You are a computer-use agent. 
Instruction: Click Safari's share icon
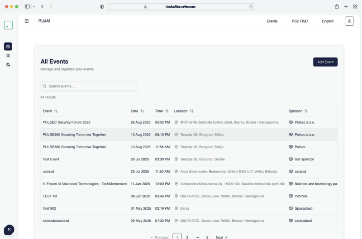pyautogui.click(x=337, y=7)
